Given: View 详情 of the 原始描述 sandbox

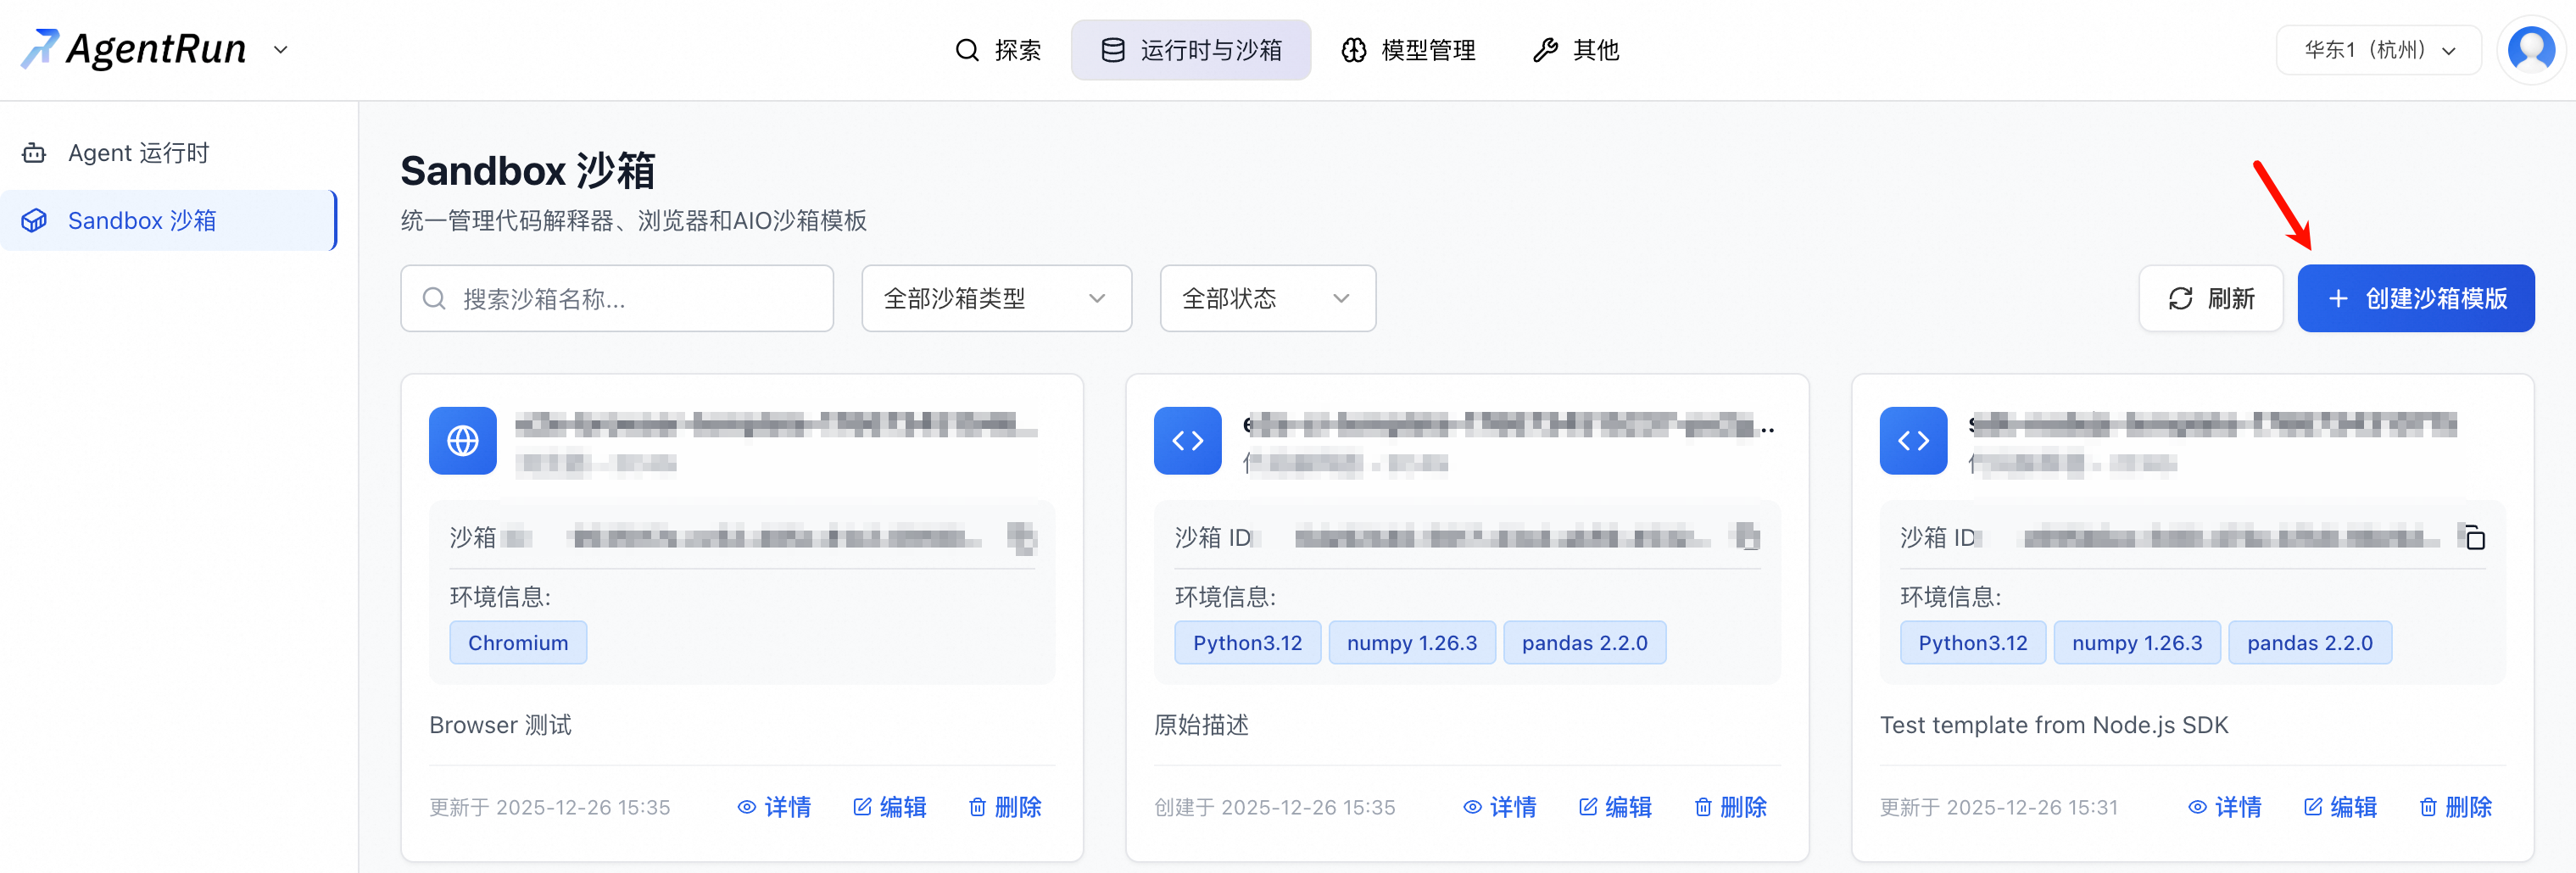Looking at the screenshot, I should [1499, 807].
